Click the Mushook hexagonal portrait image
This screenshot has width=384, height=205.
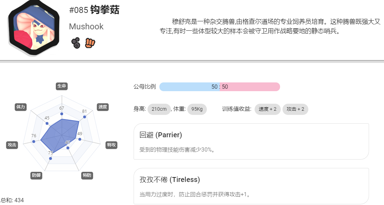[34, 28]
